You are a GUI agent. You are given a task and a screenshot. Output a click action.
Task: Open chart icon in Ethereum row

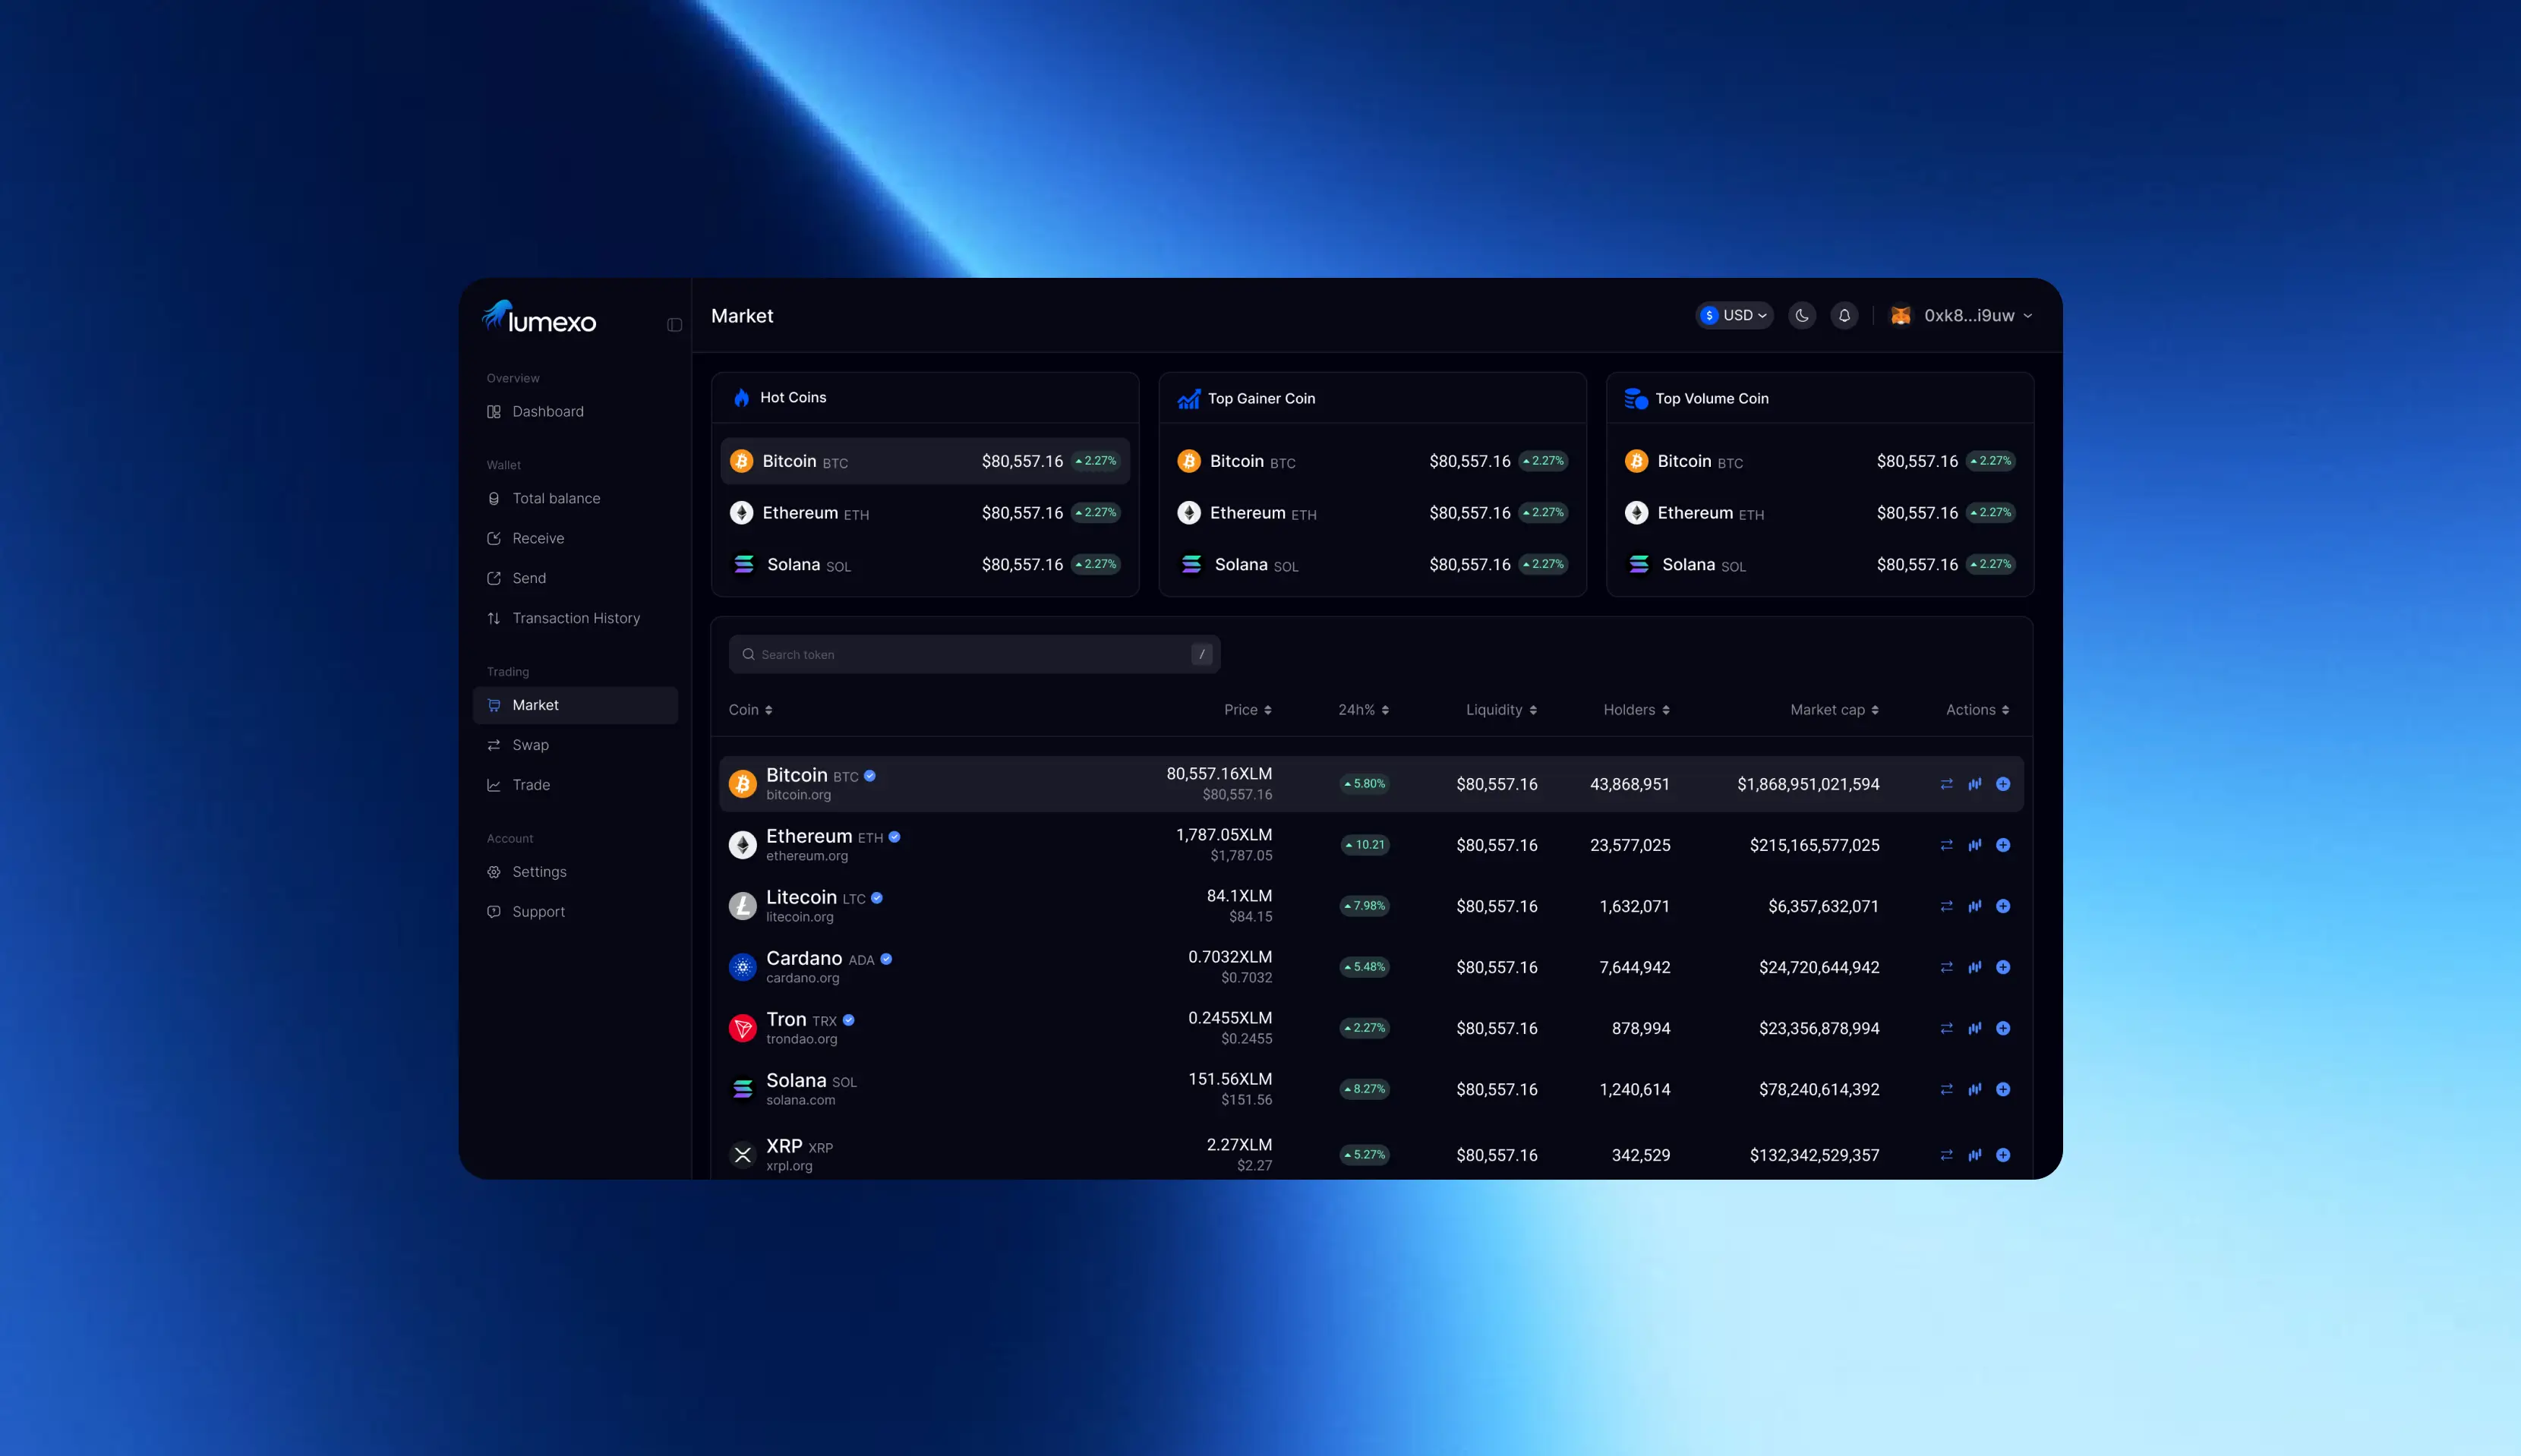[1975, 845]
